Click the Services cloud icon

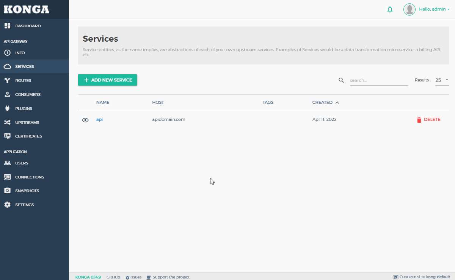click(7, 66)
